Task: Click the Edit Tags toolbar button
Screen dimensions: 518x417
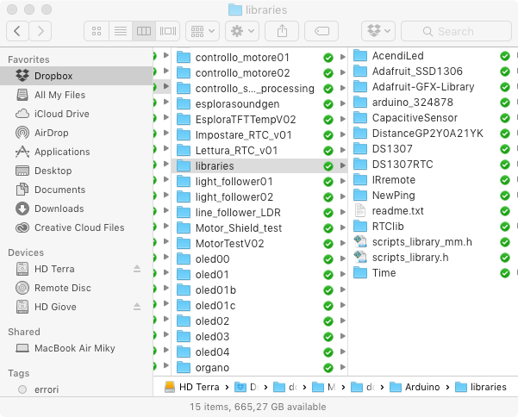Action: point(321,31)
